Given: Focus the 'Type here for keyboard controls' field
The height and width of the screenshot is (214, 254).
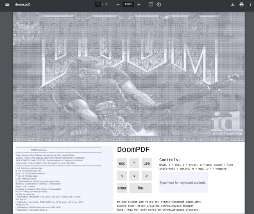Looking at the screenshot, I should click(184, 182).
